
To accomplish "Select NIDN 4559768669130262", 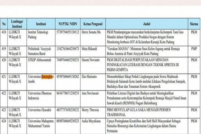I will (x=68, y=77).
